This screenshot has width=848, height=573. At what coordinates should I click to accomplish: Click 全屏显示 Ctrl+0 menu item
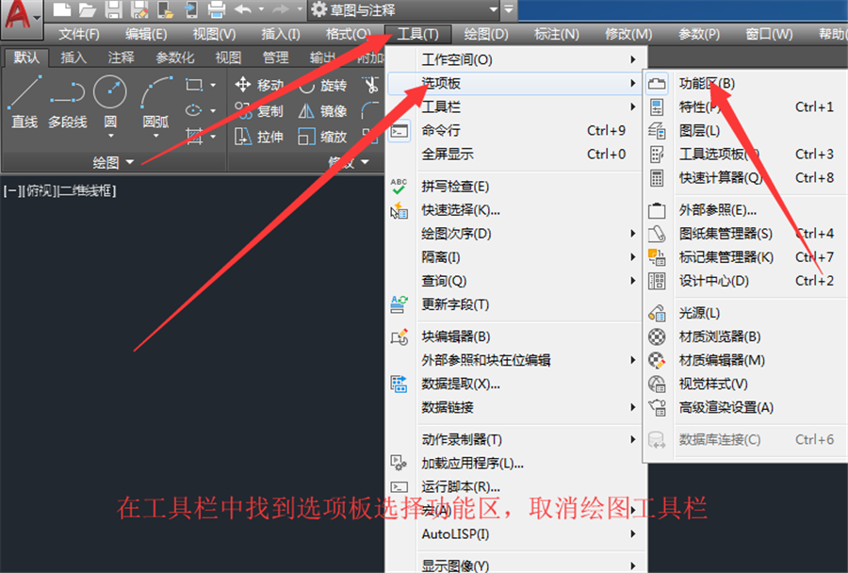516,155
